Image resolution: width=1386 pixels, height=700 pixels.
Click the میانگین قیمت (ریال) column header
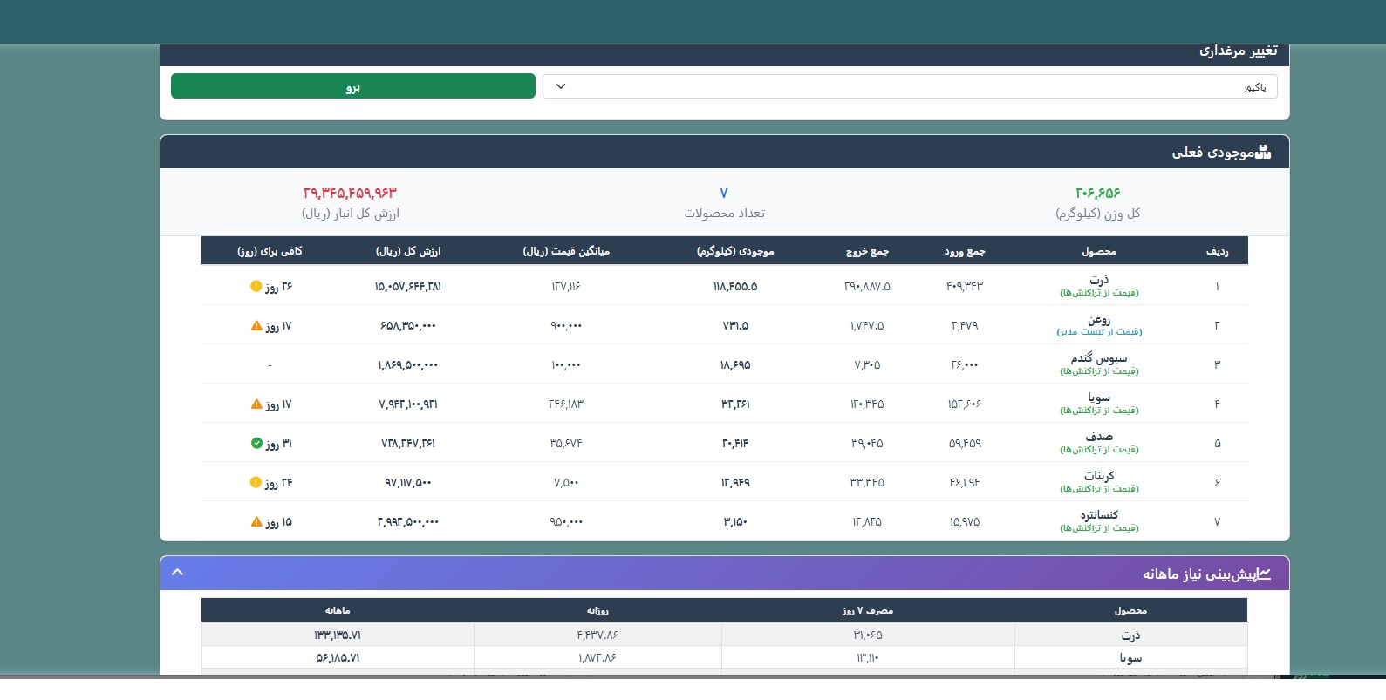tap(566, 251)
